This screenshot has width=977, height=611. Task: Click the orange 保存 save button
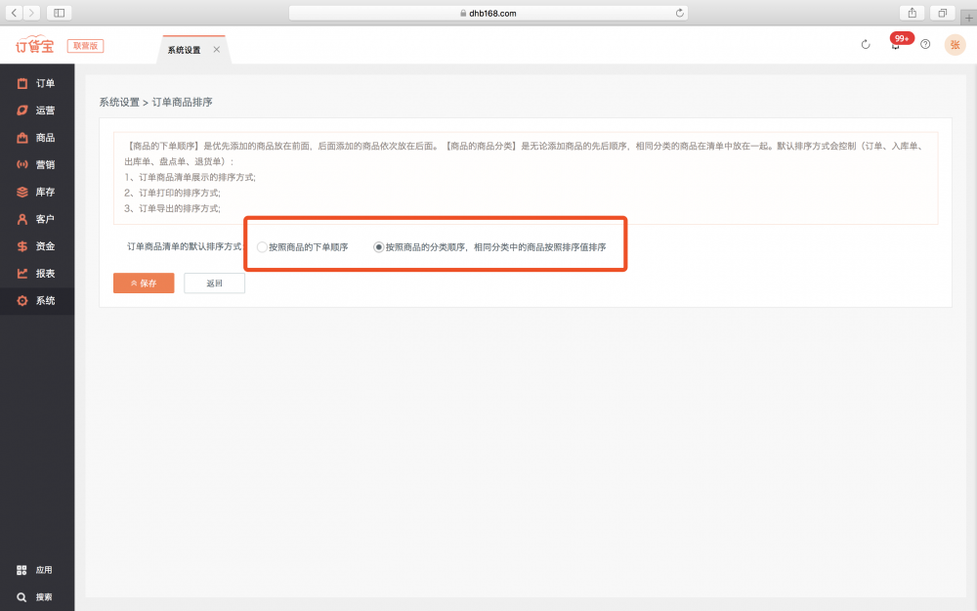(144, 284)
